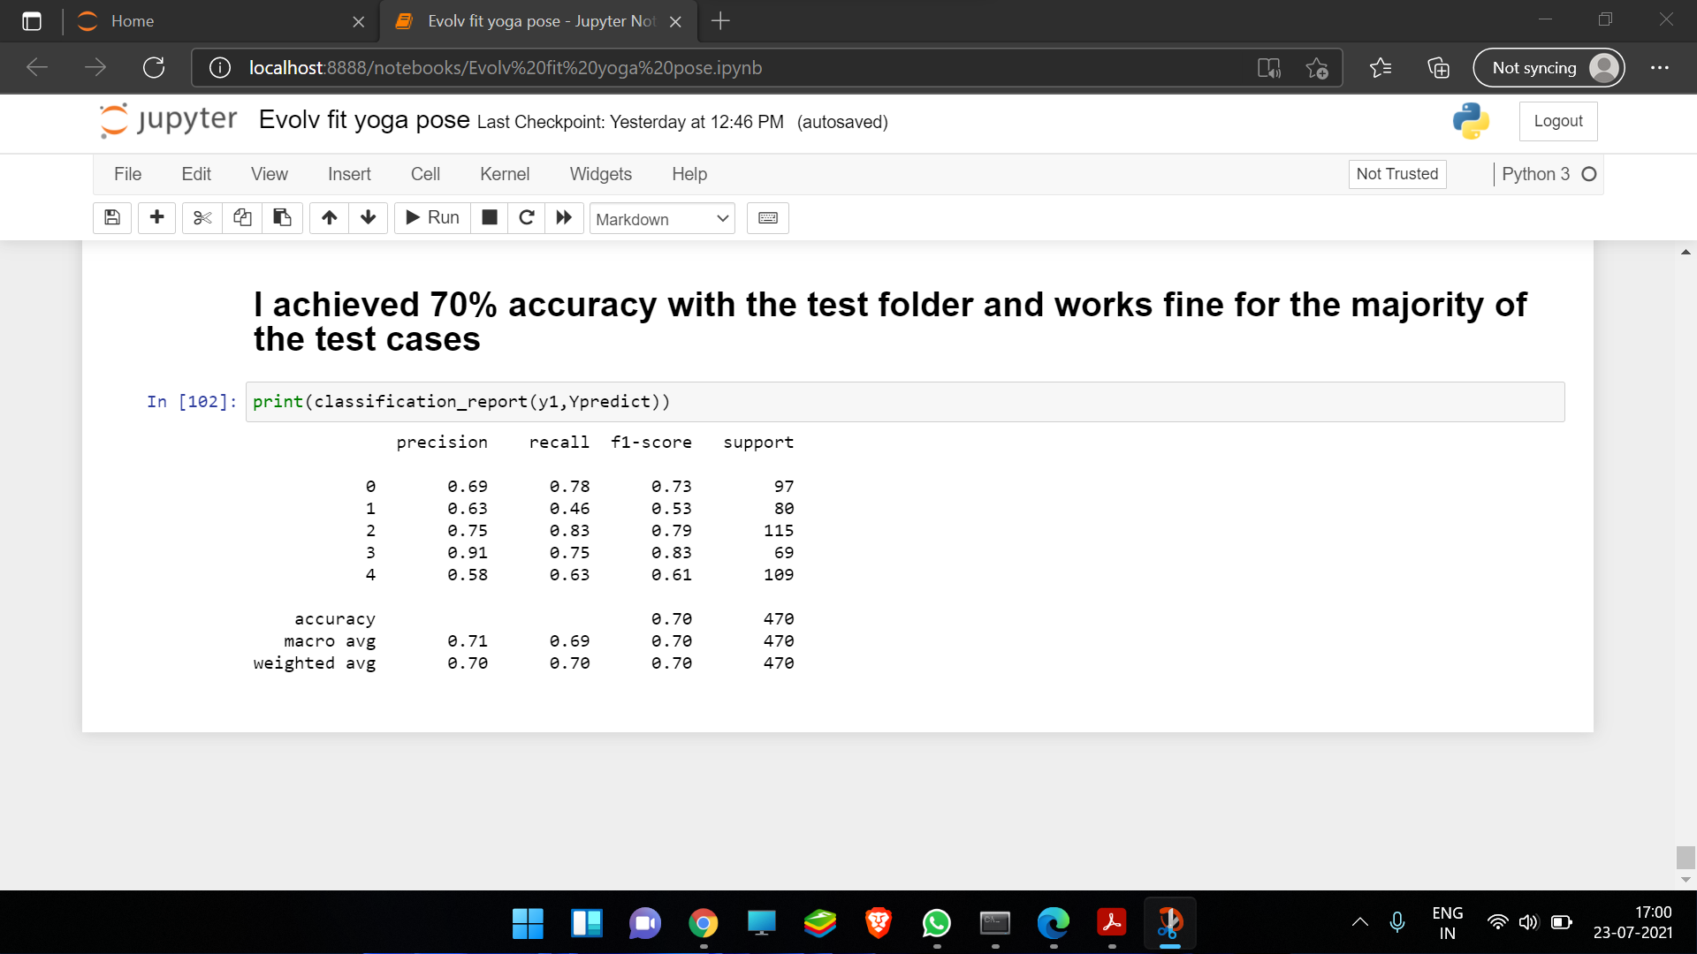Open the cell type Markdown dropdown
Viewport: 1697px width, 954px height.
point(661,218)
